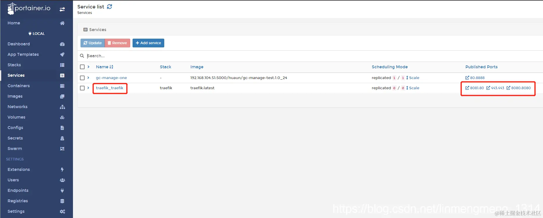Click the Update button

pyautogui.click(x=92, y=43)
